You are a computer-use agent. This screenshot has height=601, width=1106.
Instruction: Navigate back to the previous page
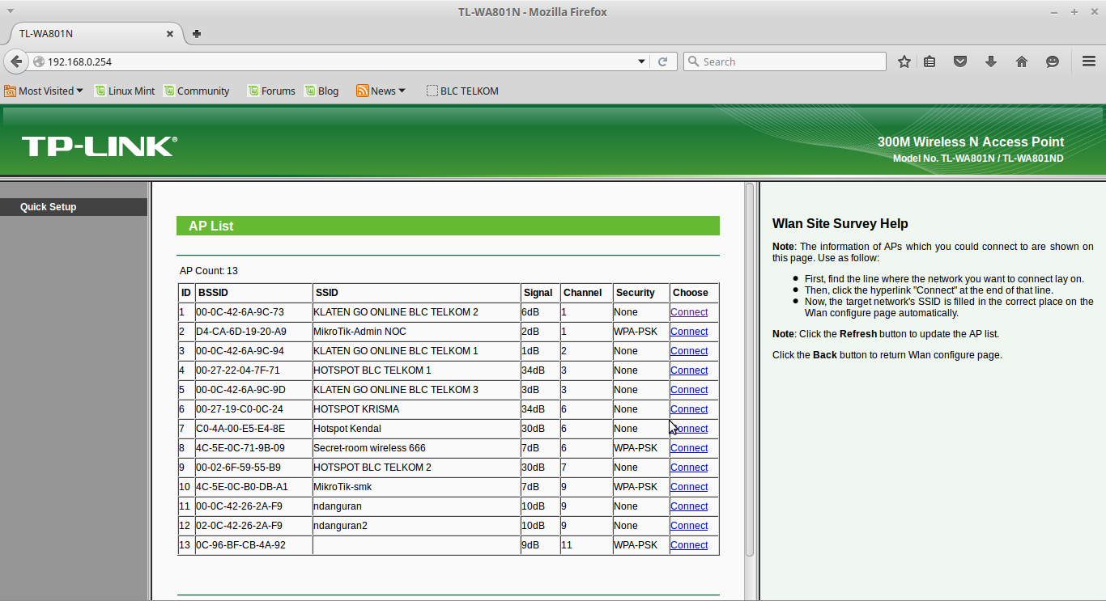click(x=16, y=61)
